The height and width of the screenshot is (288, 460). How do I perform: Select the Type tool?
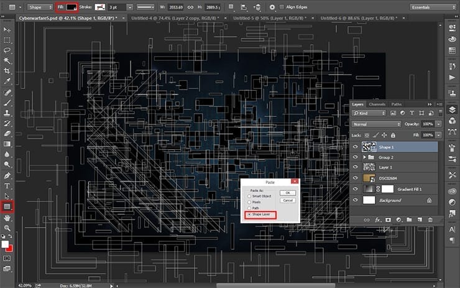pos(8,186)
